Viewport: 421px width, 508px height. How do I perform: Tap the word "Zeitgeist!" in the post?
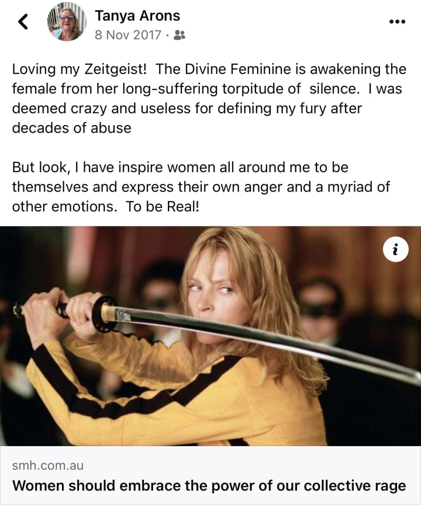(115, 69)
